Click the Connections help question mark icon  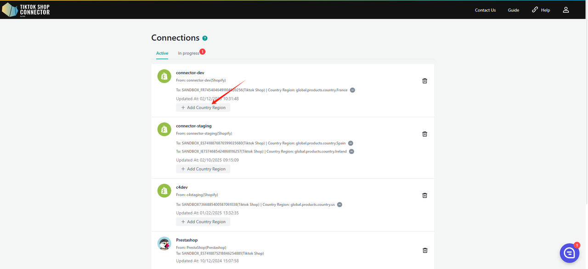(x=205, y=38)
